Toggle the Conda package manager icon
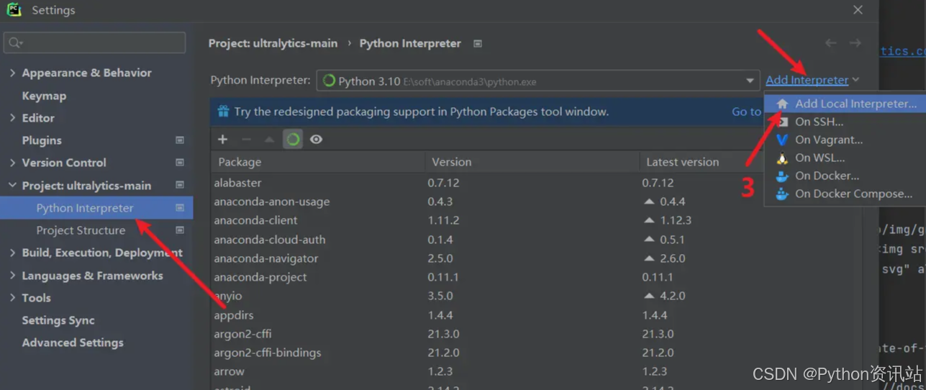The height and width of the screenshot is (390, 926). [x=293, y=139]
